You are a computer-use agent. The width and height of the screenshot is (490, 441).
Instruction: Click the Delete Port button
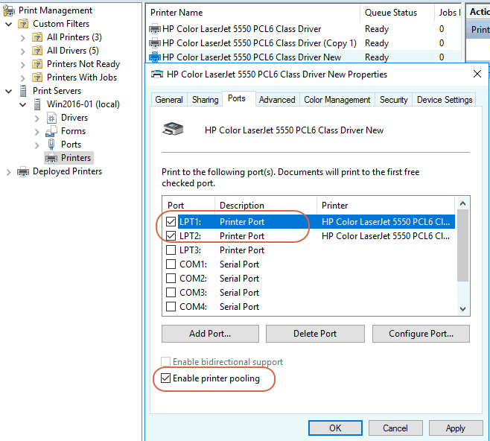click(x=315, y=334)
